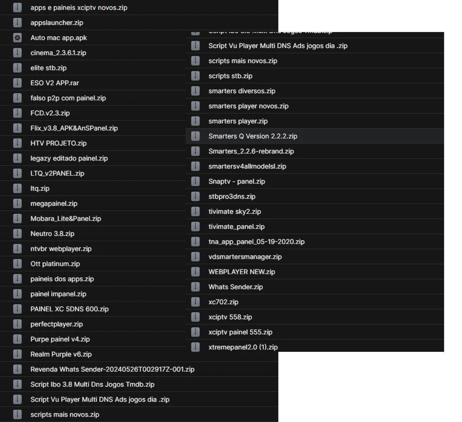This screenshot has width=462, height=422.
Task: Click the archive icon beside ESO V2 APP.rar
Action: coord(17,83)
